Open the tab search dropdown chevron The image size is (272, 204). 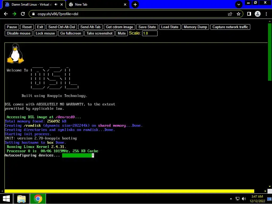click(x=239, y=5)
